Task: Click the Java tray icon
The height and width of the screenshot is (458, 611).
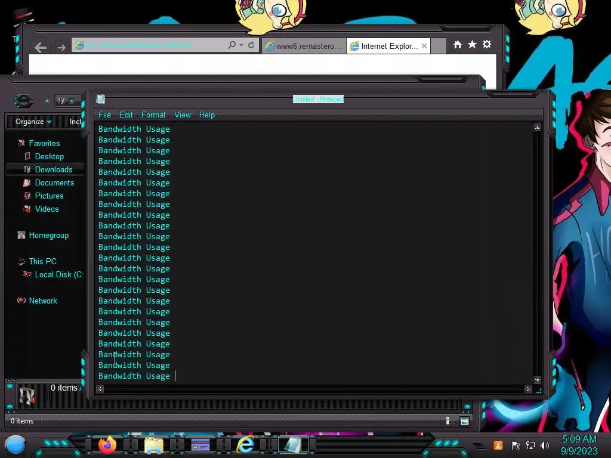Action: point(498,445)
